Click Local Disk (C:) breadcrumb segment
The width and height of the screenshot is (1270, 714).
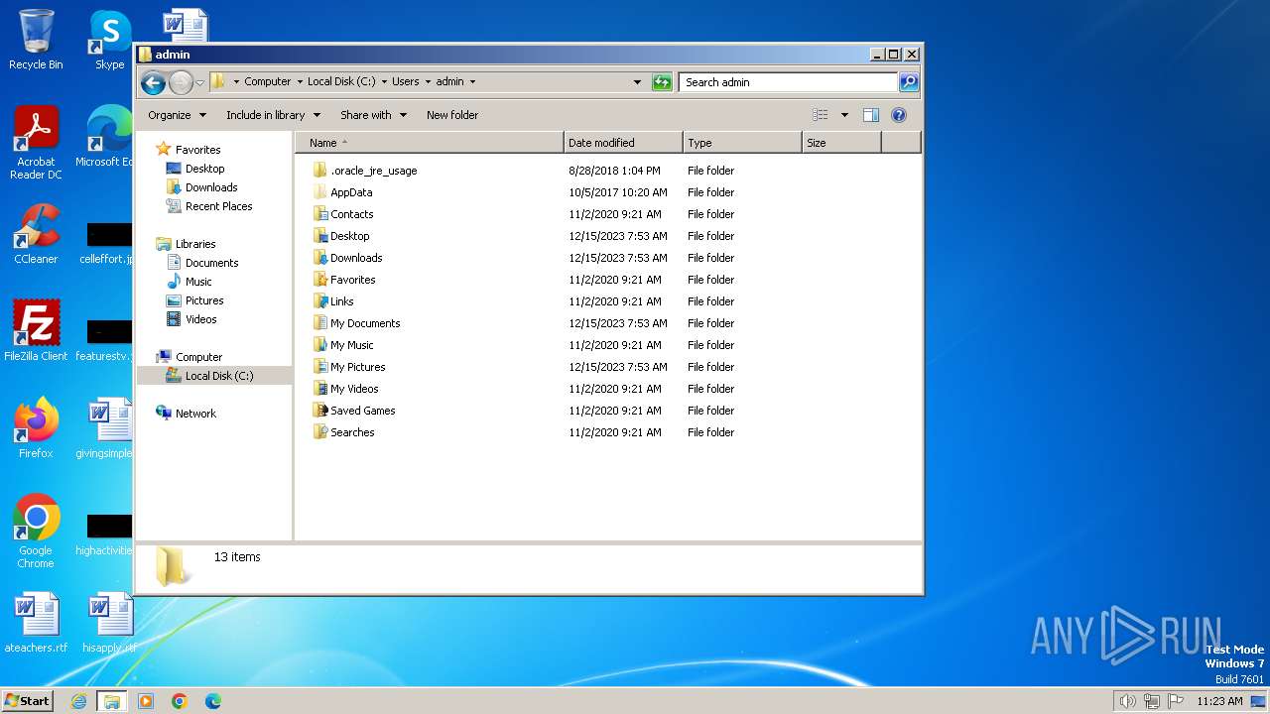point(341,82)
